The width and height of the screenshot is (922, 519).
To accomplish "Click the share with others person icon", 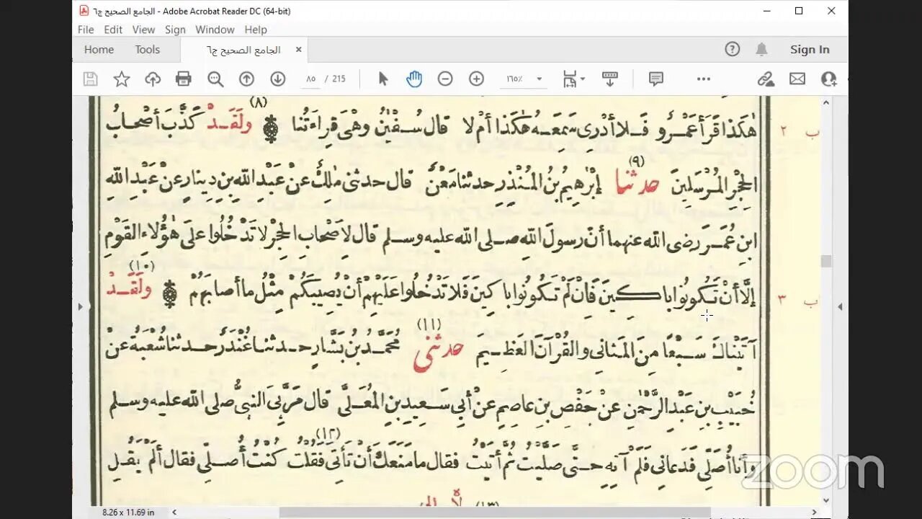I will pos(829,79).
